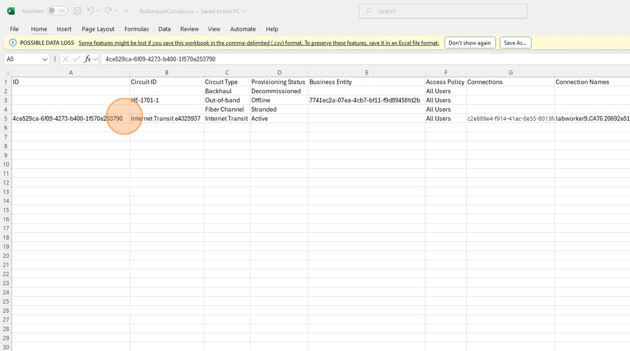Click the data loss warning message link

(x=259, y=43)
